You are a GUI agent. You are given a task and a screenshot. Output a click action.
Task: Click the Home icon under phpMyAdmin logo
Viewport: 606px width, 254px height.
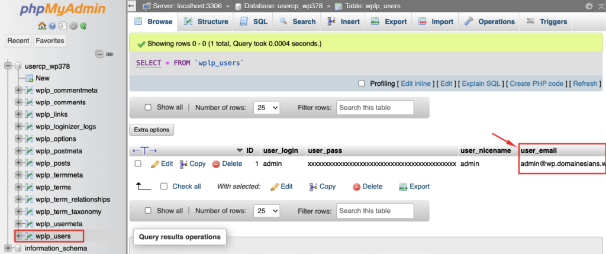(x=42, y=26)
